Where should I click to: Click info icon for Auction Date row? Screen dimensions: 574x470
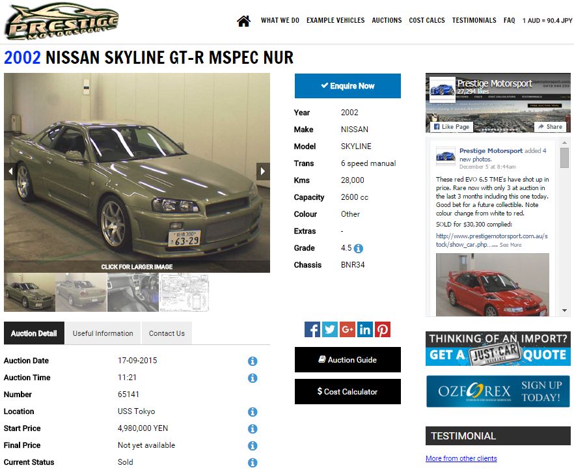(x=253, y=361)
